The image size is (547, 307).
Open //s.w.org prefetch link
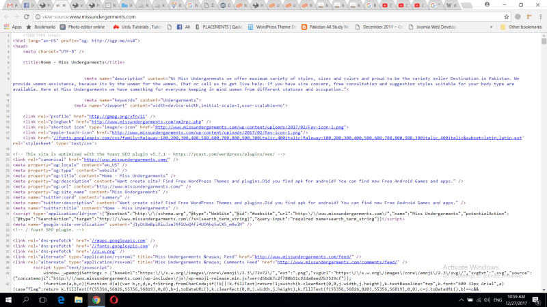click(x=103, y=251)
